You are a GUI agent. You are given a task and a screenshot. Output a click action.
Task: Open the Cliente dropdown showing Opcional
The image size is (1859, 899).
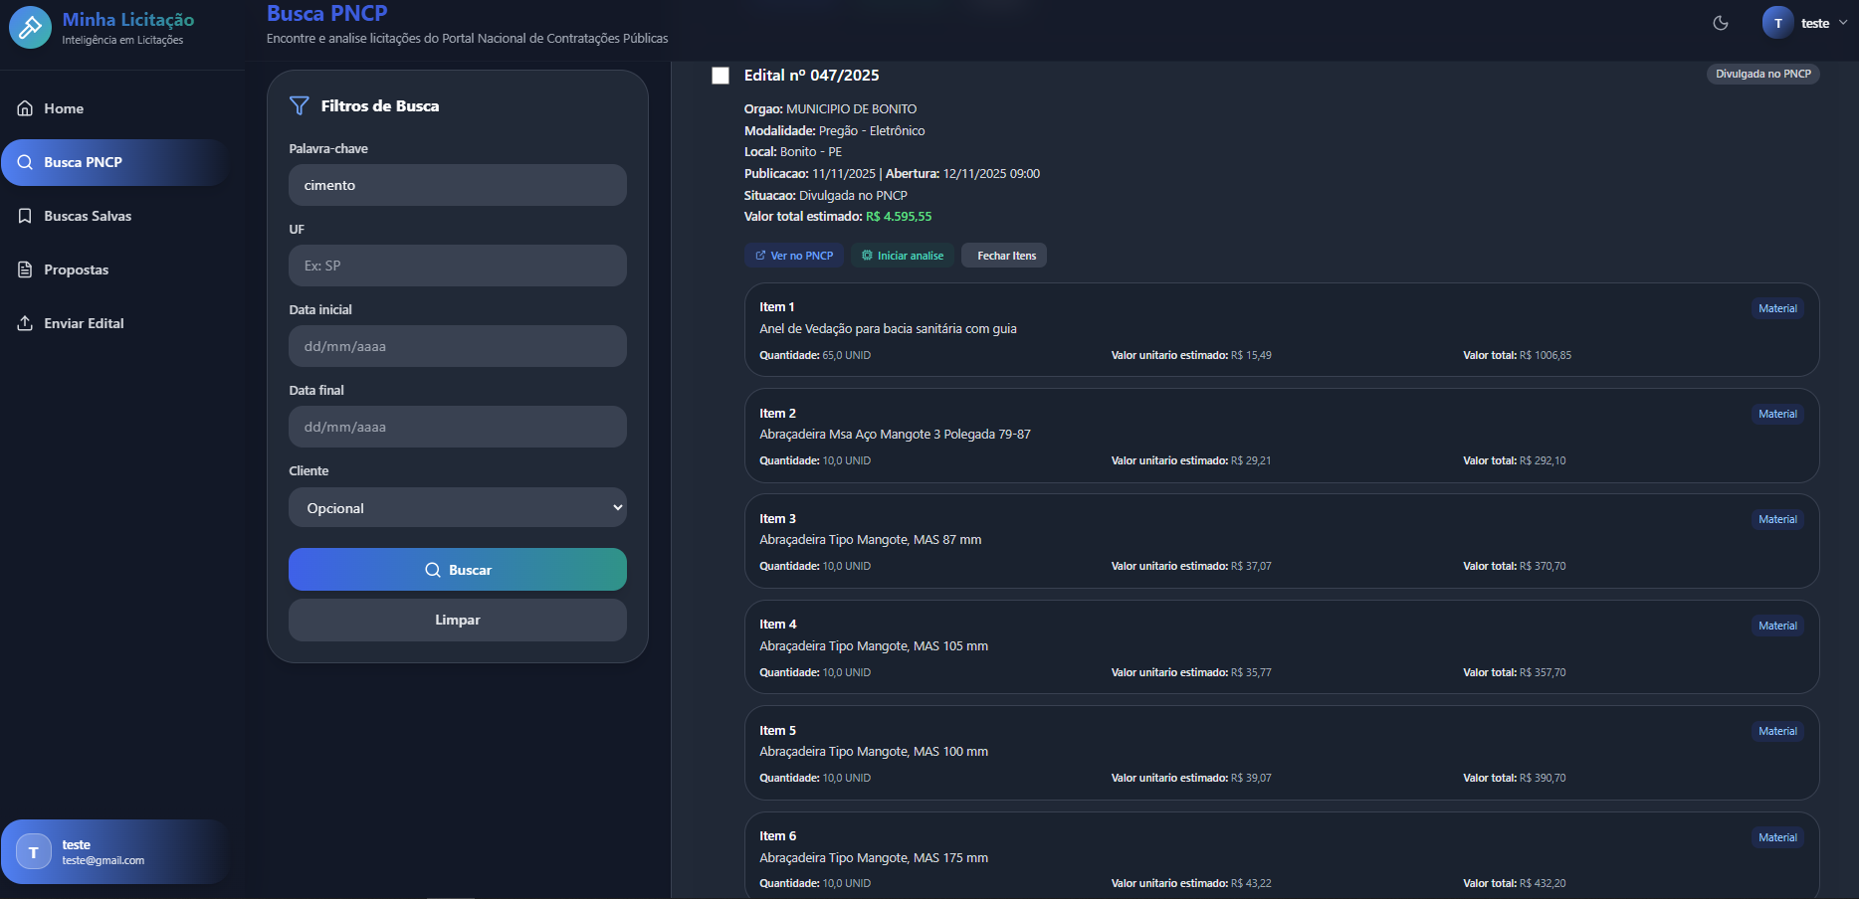[x=457, y=508]
